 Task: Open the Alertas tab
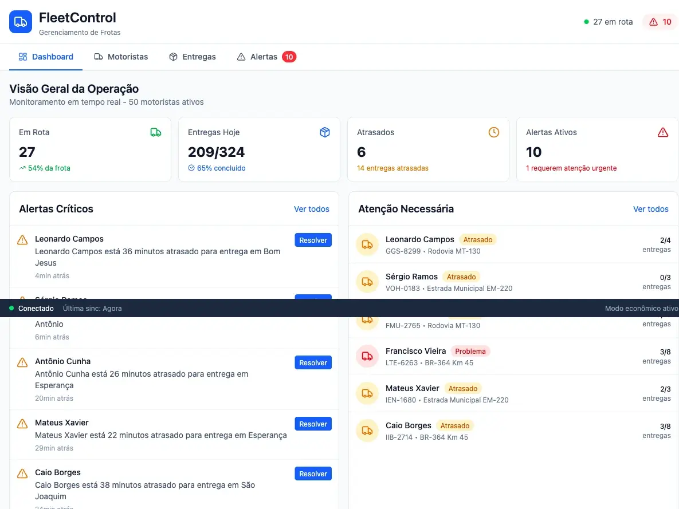[x=266, y=57]
